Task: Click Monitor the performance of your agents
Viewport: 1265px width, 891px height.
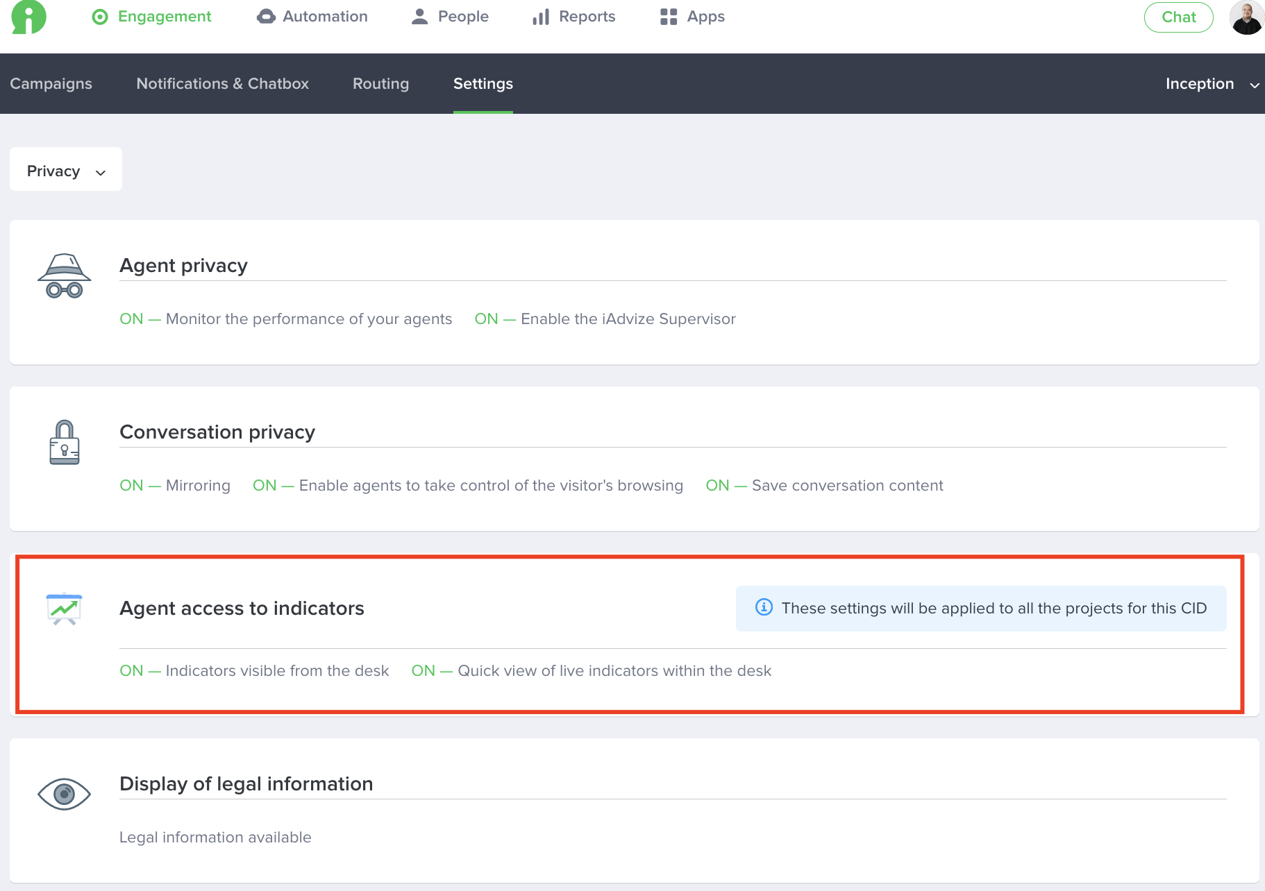Action: 286,319
